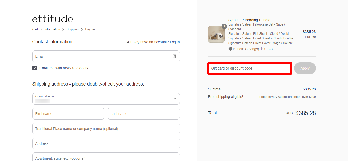Go to Cart in the breadcrumb
The width and height of the screenshot is (348, 161).
(35, 29)
